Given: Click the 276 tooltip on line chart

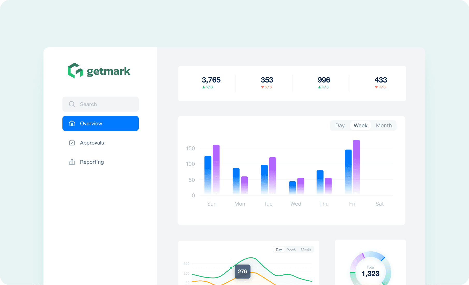Looking at the screenshot, I should (243, 272).
